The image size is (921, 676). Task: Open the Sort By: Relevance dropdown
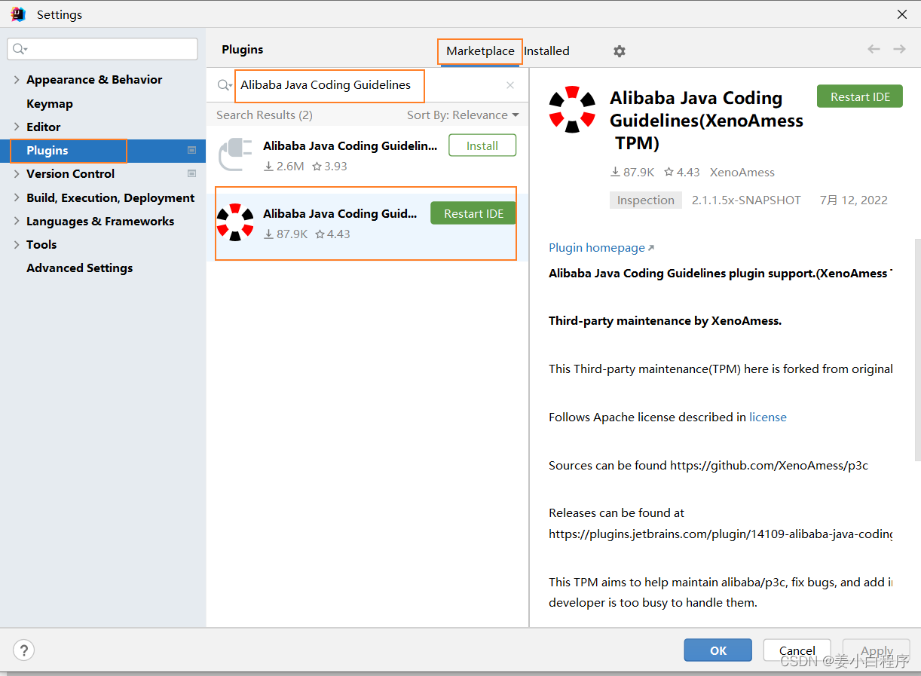[x=463, y=115]
